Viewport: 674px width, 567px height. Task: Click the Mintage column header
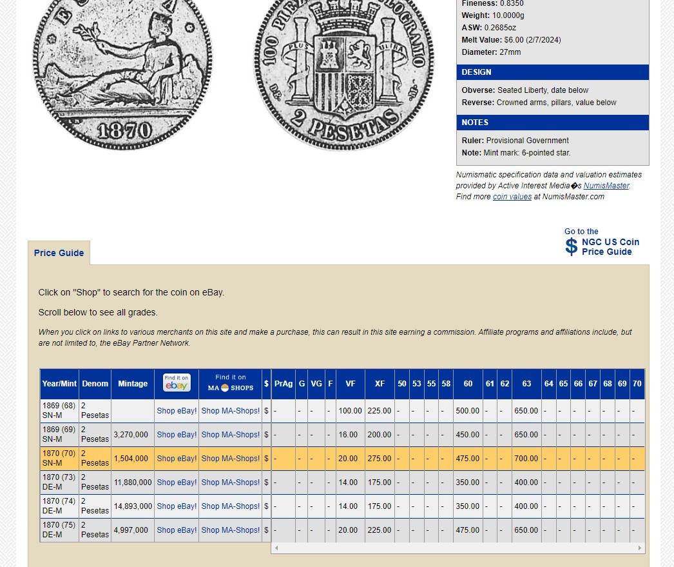click(133, 384)
